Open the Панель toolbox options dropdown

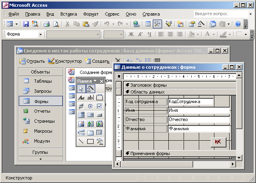[95, 81]
